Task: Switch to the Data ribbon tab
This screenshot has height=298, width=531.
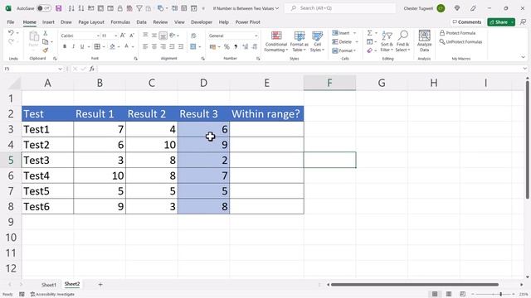Action: click(142, 22)
